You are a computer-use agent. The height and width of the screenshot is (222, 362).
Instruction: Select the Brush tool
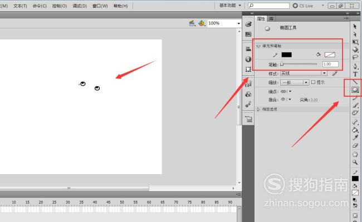[355, 105]
